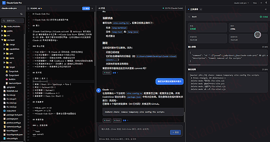Screen dimensions: 270x142
Task: Focus the file search box
Action: pos(13,21)
